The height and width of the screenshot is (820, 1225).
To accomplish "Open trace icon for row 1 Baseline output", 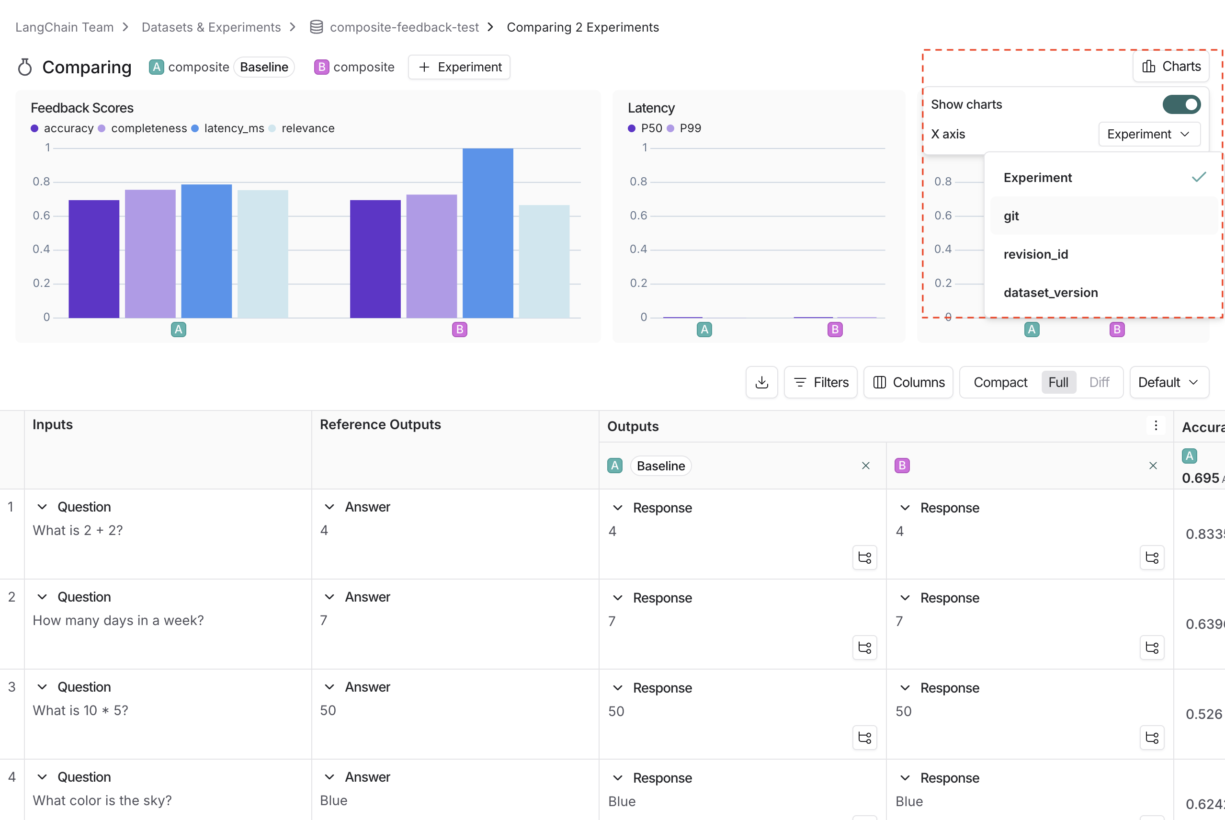I will click(x=864, y=558).
